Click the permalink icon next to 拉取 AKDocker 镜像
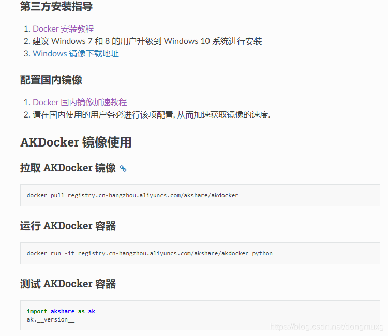The height and width of the screenshot is (336, 388). [123, 168]
